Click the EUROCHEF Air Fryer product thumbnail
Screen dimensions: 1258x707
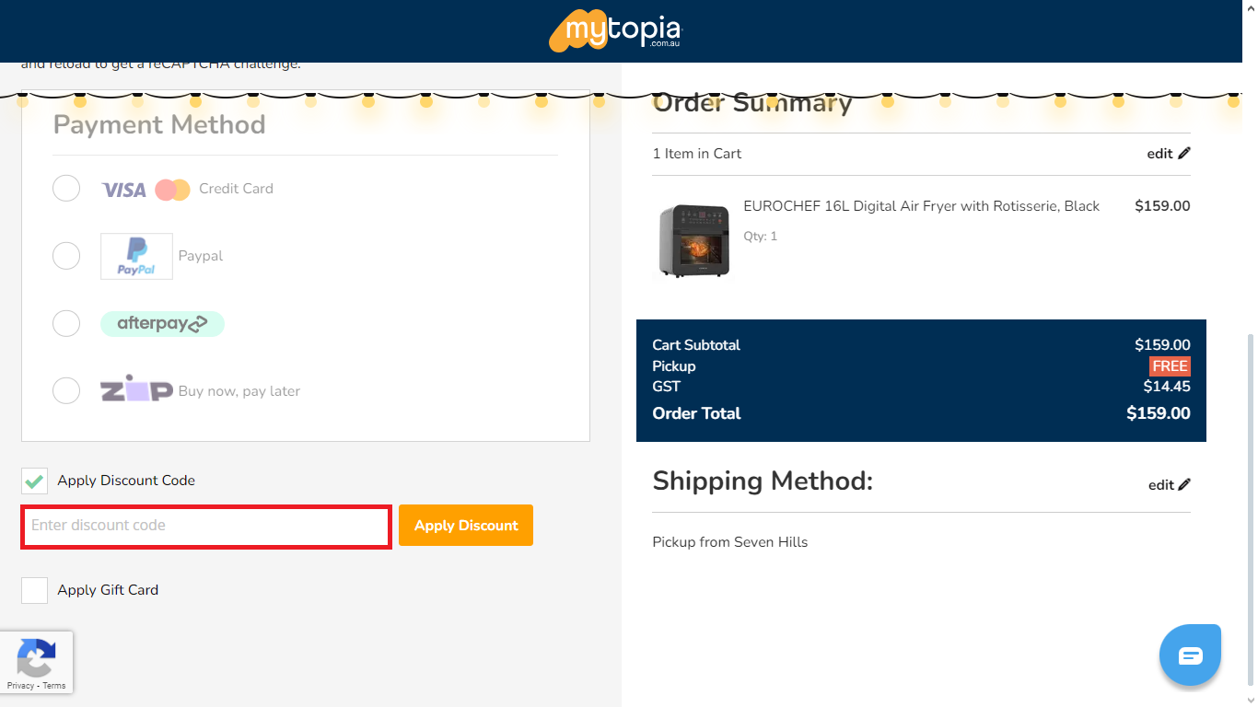[x=693, y=240]
